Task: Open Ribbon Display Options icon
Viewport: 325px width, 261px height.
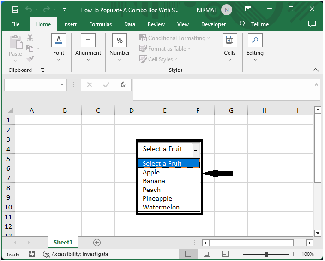Action: [x=248, y=9]
